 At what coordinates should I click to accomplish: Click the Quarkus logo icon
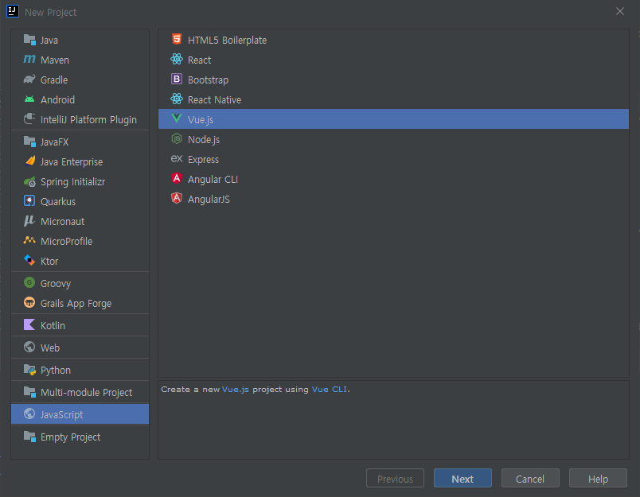point(29,201)
